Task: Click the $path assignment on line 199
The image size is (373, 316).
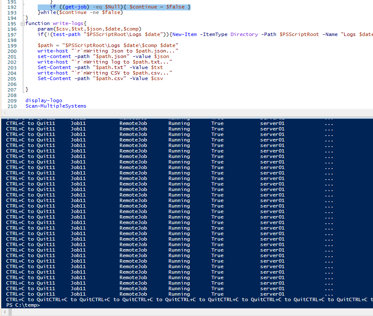Action: pyautogui.click(x=108, y=45)
